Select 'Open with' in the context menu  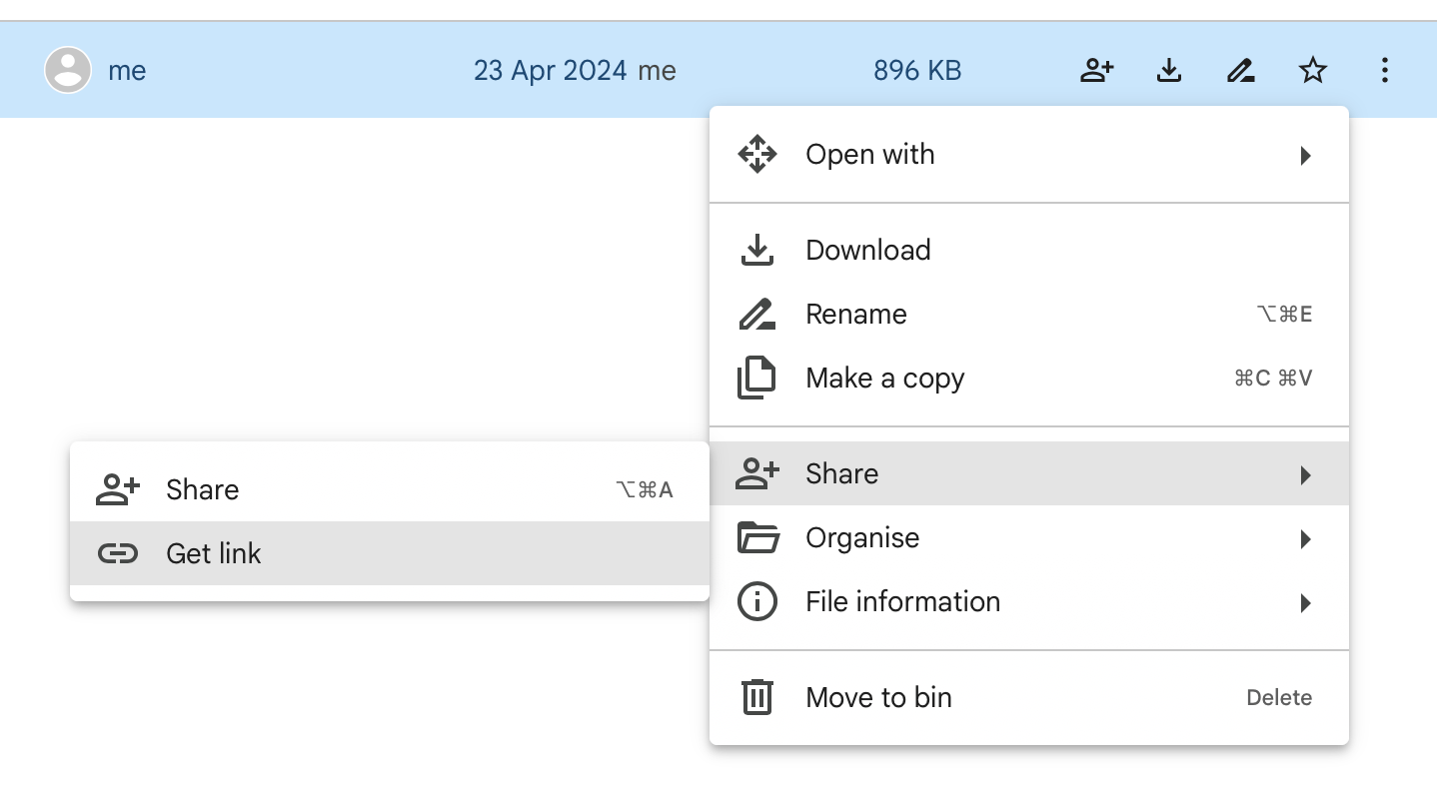(1029, 155)
